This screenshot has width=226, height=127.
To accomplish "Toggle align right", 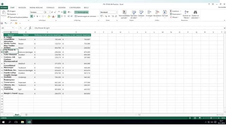I will [65, 16].
